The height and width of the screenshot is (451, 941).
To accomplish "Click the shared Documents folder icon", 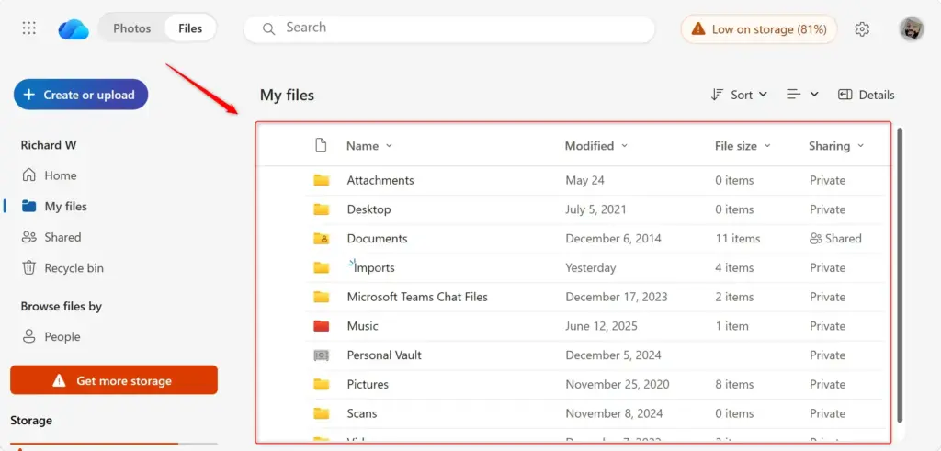I will coord(322,238).
